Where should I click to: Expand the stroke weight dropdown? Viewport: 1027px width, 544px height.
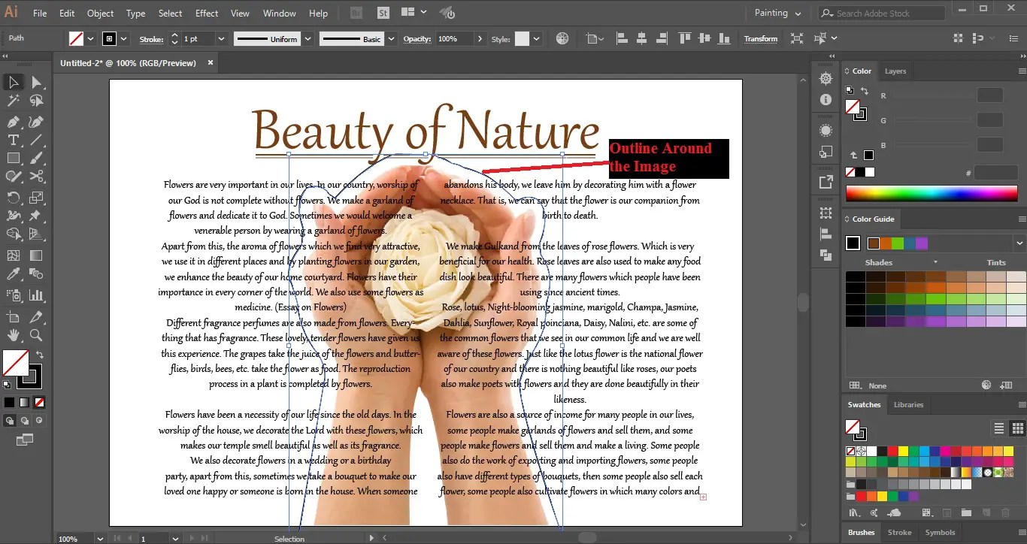click(x=221, y=39)
